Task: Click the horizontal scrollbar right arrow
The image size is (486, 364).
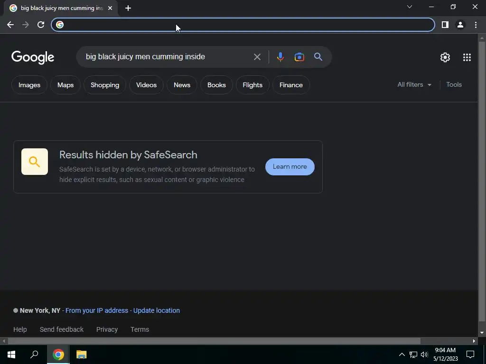Action: (x=474, y=341)
